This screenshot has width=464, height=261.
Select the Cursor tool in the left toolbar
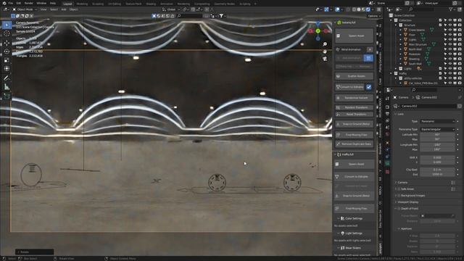tap(7, 34)
